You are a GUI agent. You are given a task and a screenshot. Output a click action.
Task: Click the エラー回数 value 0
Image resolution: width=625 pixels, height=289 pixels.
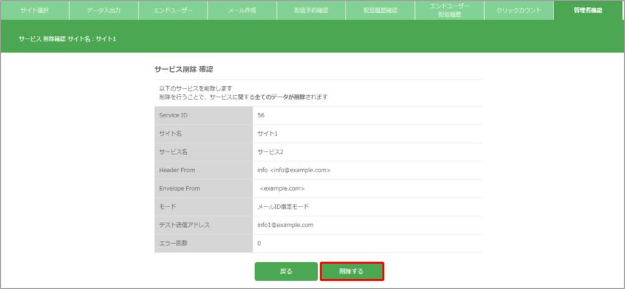[x=259, y=243]
